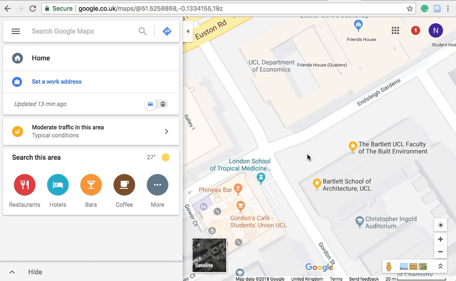The width and height of the screenshot is (456, 281).
Task: Collapse the side panel arrow
Action: (188, 31)
